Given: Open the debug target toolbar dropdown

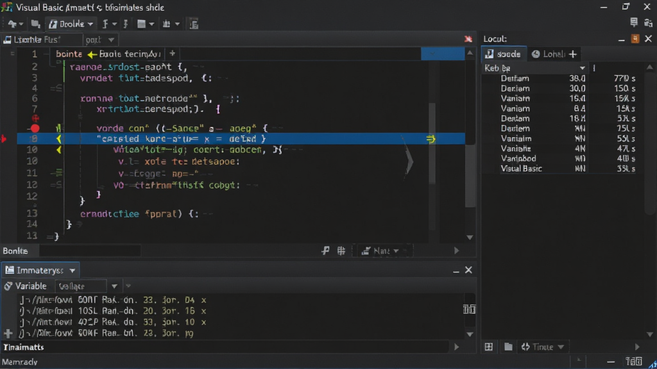Looking at the screenshot, I should click(x=171, y=24).
